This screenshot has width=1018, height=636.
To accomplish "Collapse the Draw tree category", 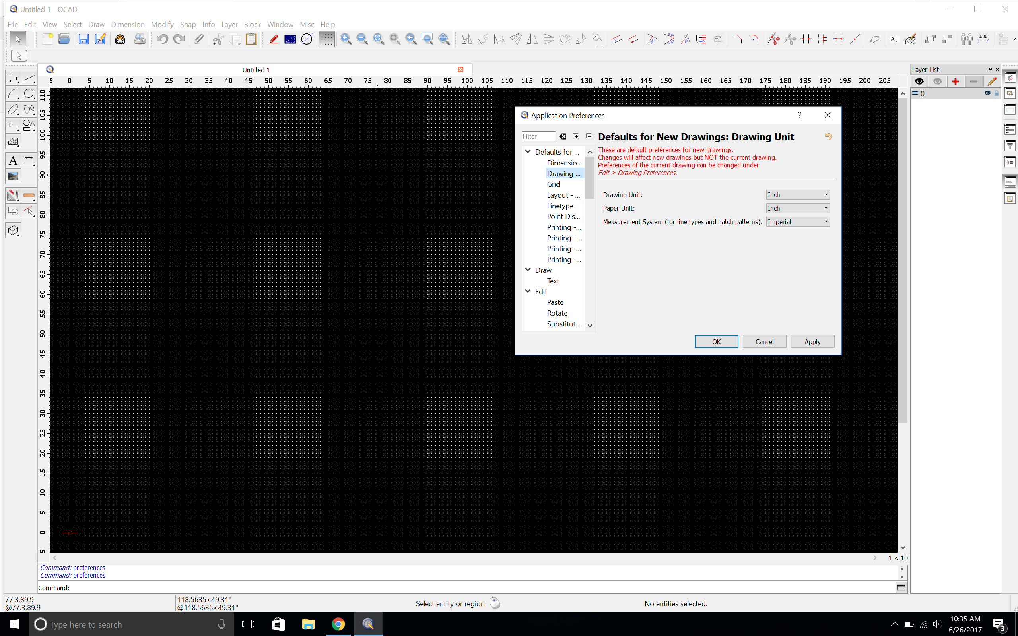I will click(528, 270).
